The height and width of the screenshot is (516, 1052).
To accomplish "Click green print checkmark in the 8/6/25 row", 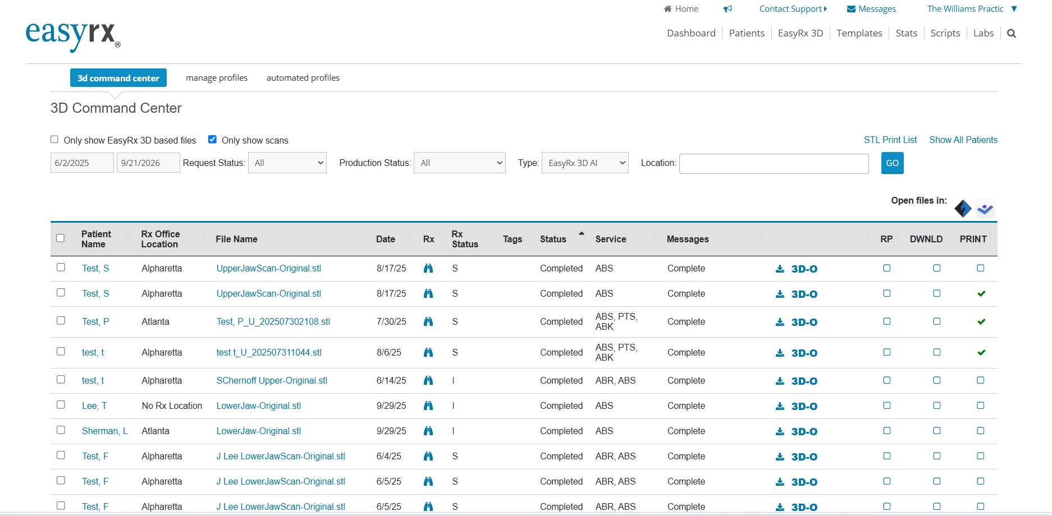I will click(981, 353).
